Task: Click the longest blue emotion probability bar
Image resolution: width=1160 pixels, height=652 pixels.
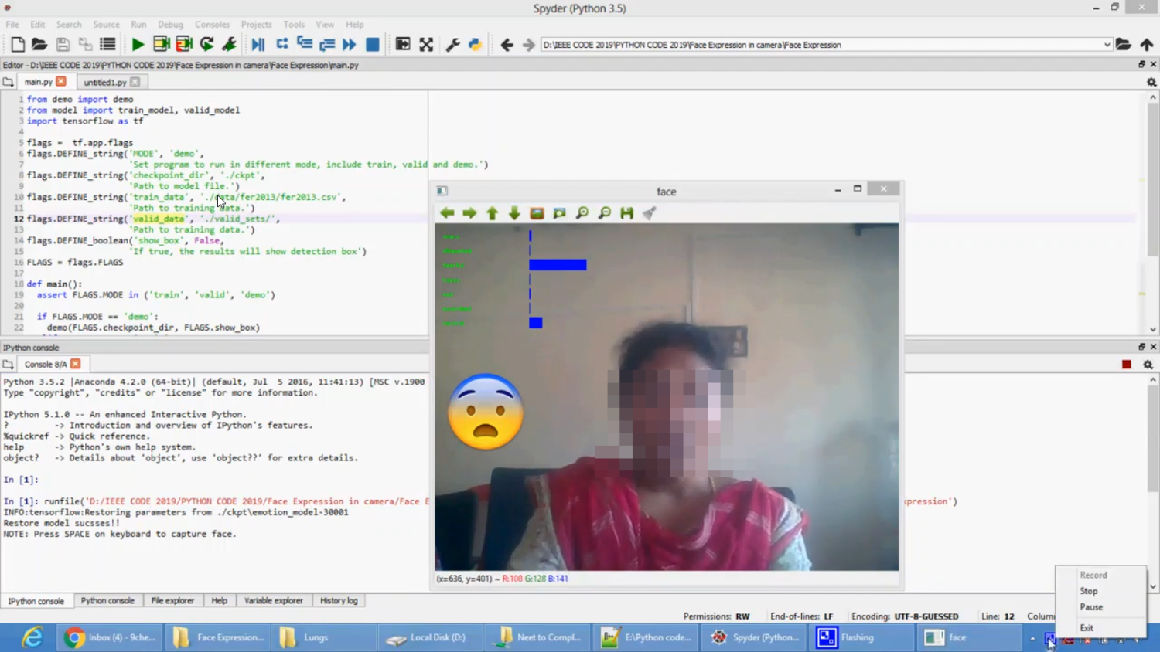Action: pyautogui.click(x=557, y=264)
